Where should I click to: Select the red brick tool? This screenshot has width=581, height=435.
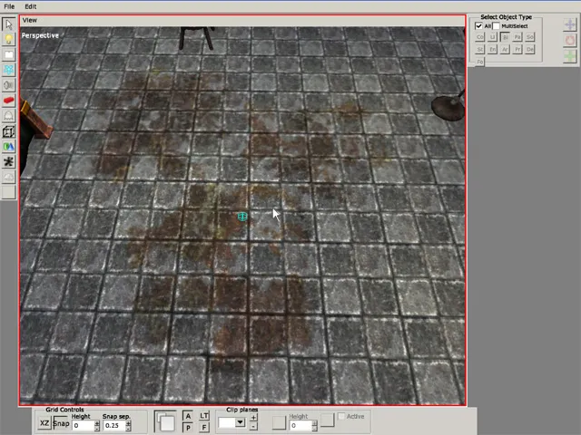pos(8,101)
